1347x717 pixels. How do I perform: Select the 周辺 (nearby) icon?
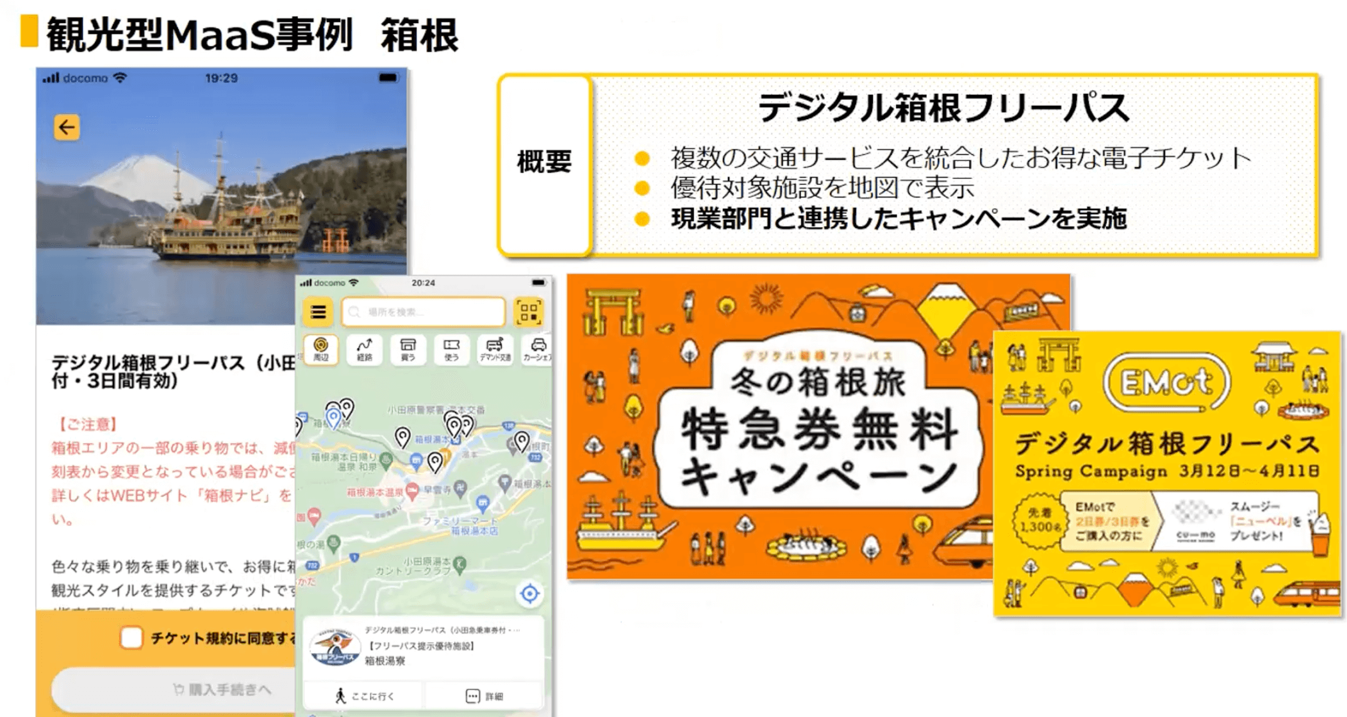pos(321,349)
